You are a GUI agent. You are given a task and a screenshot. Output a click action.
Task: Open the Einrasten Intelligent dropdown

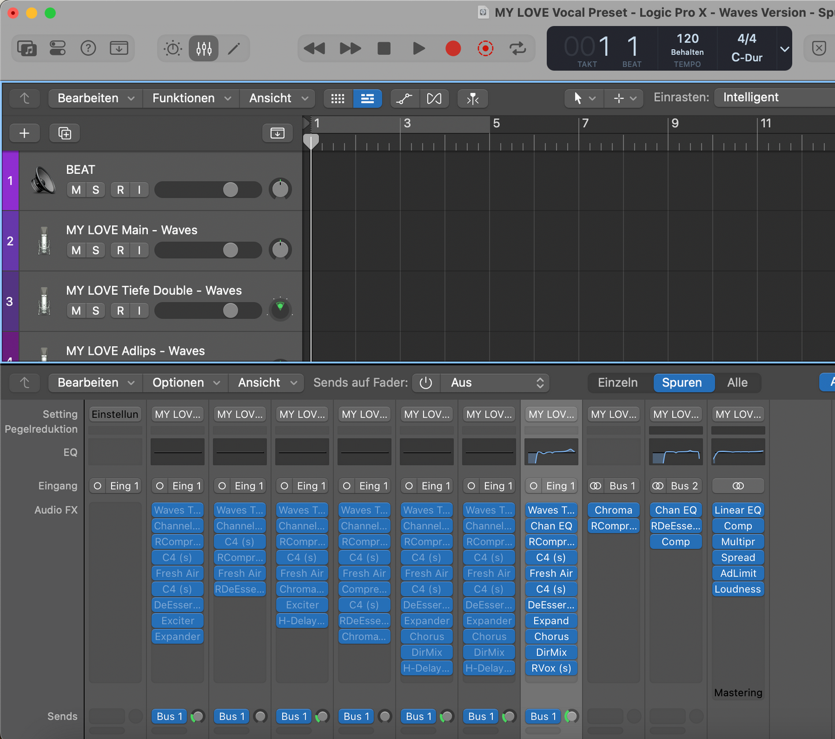coord(774,98)
